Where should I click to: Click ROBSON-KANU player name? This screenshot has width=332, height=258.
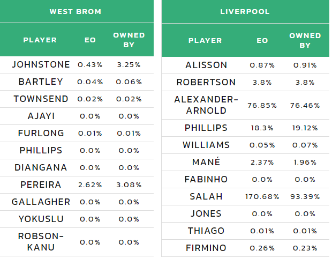pyautogui.click(x=41, y=242)
